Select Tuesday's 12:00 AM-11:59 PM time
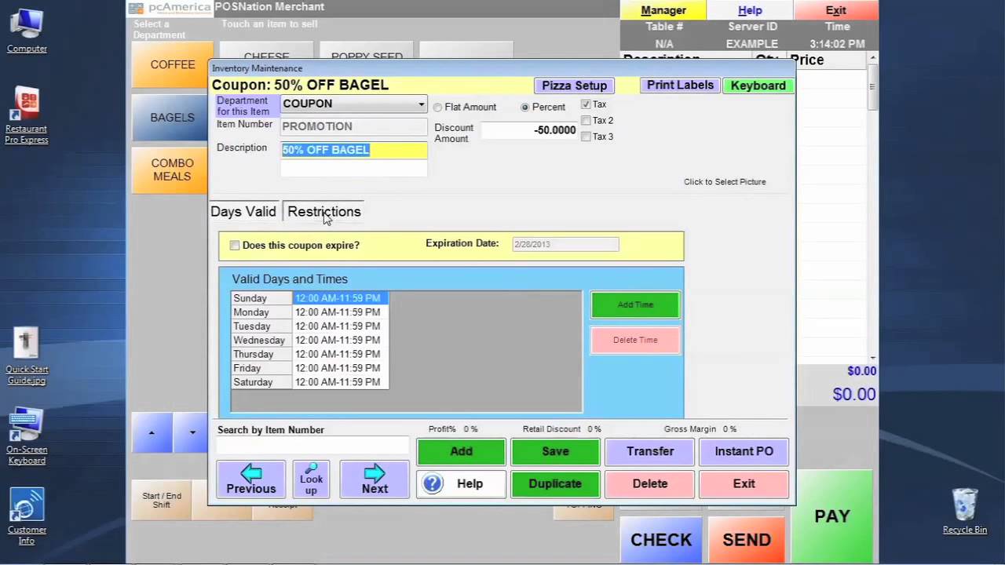This screenshot has height=565, width=1005. click(x=340, y=326)
